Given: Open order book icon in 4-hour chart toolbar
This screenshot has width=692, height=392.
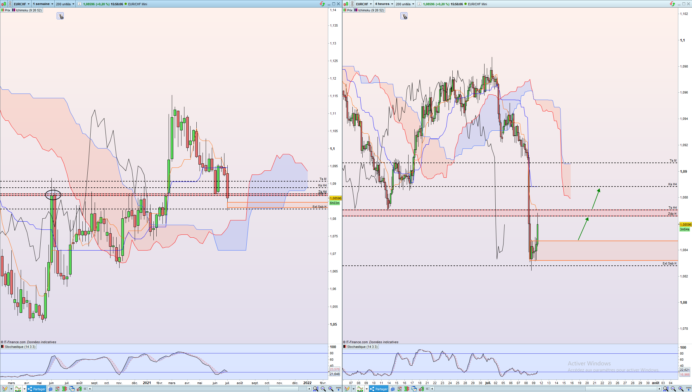Looking at the screenshot, I should tap(406, 389).
